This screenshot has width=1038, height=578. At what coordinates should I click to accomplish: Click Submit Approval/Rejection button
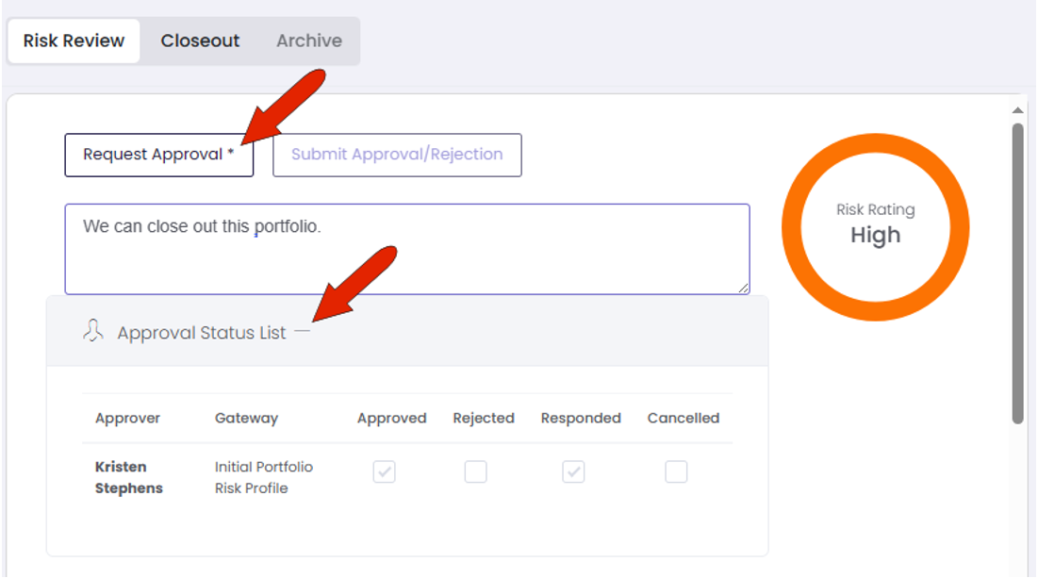[397, 155]
